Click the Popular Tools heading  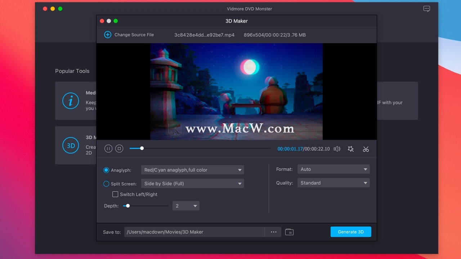(72, 71)
